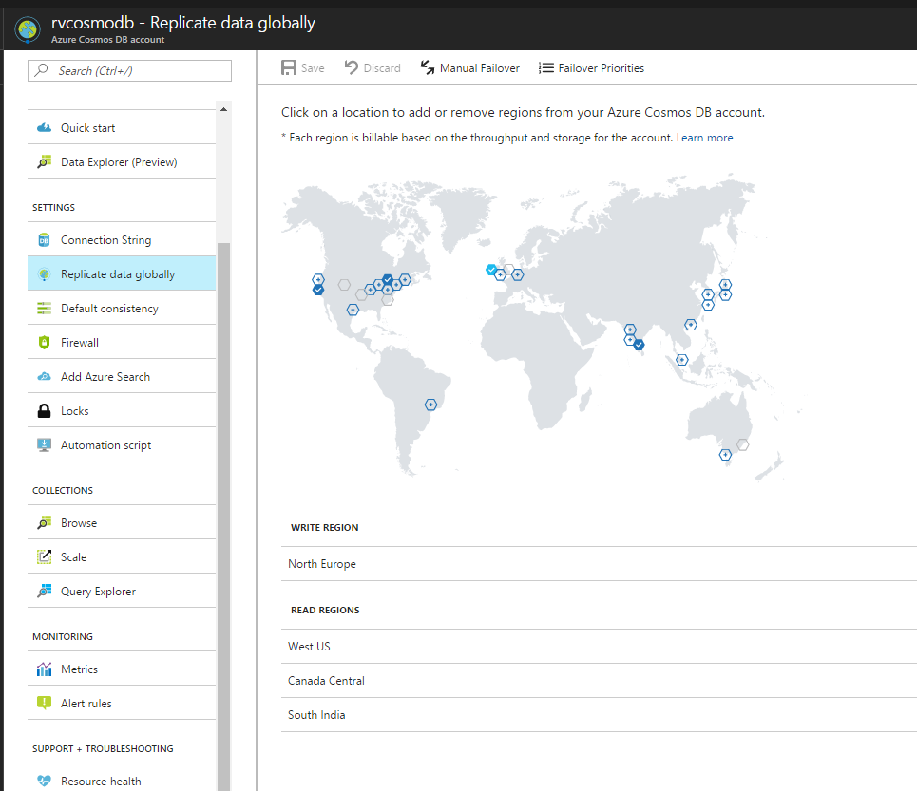Launch the Query Explorer
Screen dimensions: 917x791
100,590
